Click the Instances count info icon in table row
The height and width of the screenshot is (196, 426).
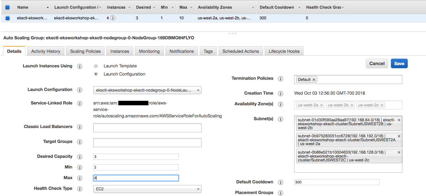(113, 18)
